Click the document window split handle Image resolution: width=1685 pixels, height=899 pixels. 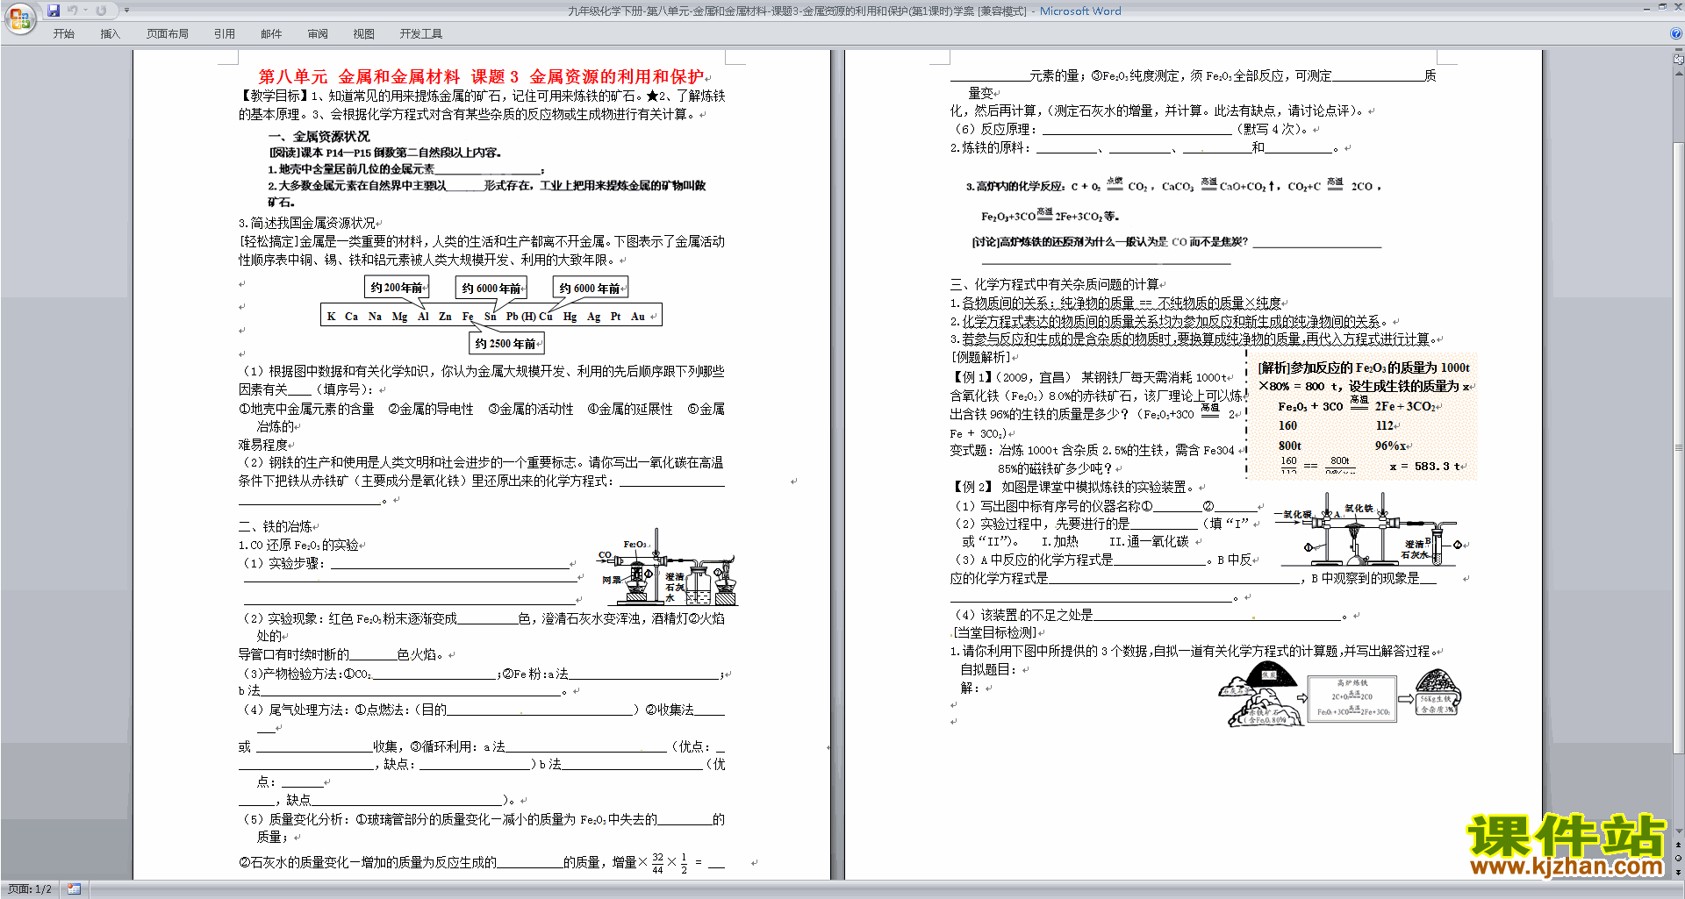(x=1679, y=51)
